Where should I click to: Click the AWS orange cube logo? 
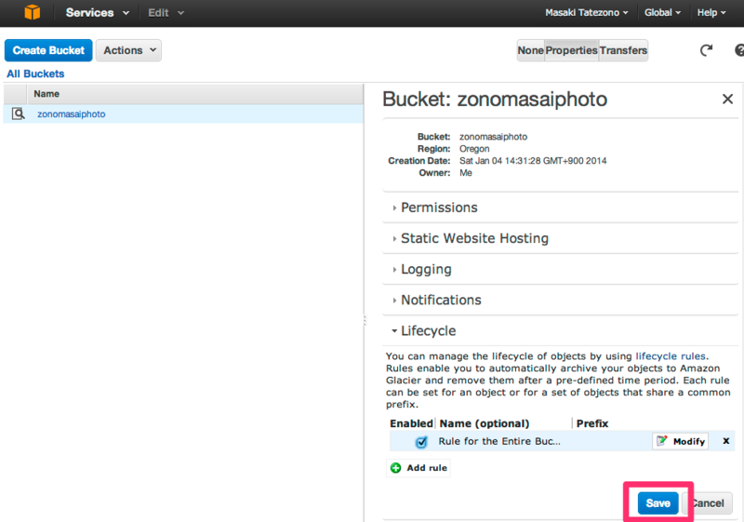(x=33, y=12)
